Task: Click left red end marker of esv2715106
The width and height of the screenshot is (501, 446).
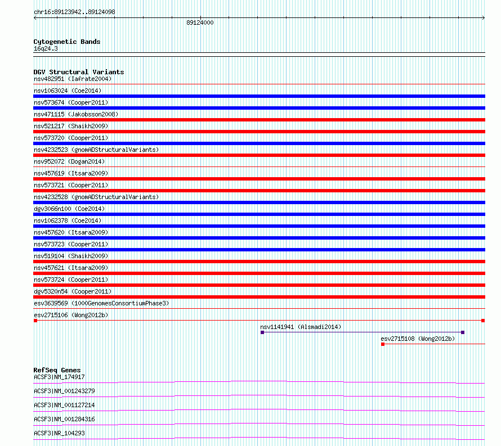Action: (x=35, y=321)
